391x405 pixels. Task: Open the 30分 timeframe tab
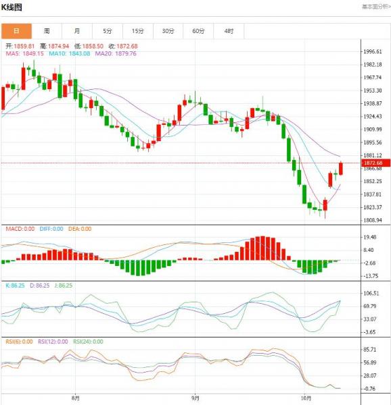pyautogui.click(x=168, y=31)
